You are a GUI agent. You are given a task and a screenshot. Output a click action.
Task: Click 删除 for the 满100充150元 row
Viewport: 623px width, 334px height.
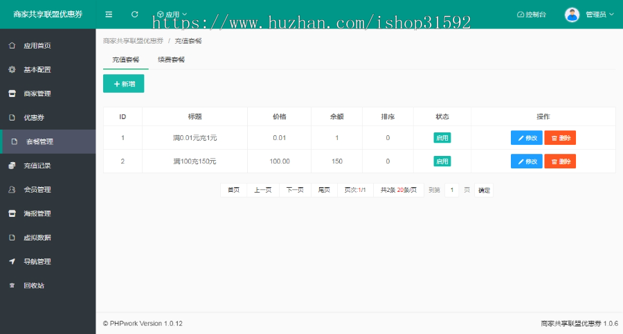pos(560,161)
